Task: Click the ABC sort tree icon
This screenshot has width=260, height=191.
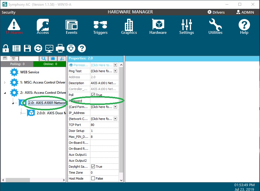Action: click(x=5, y=58)
